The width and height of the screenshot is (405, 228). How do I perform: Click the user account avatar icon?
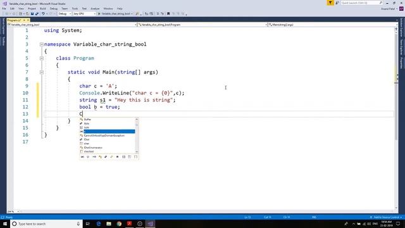(401, 8)
